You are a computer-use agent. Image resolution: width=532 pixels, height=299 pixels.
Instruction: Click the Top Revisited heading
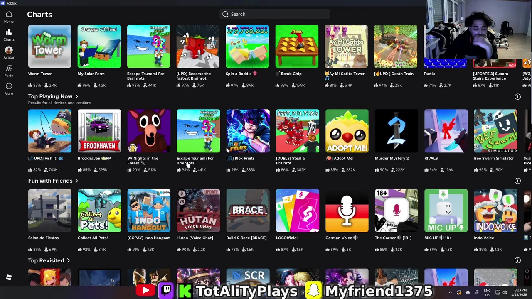(x=46, y=260)
